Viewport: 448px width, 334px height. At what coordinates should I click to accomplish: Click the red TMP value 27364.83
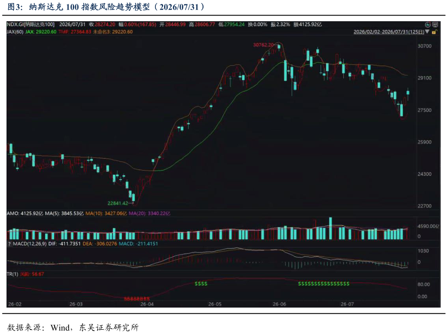point(75,32)
